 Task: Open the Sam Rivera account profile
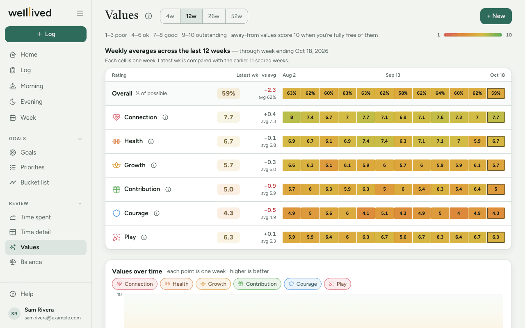pos(46,314)
